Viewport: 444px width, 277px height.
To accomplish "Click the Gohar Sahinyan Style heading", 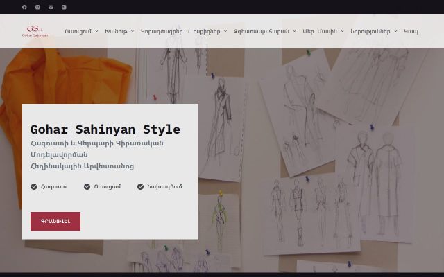I will point(105,129).
